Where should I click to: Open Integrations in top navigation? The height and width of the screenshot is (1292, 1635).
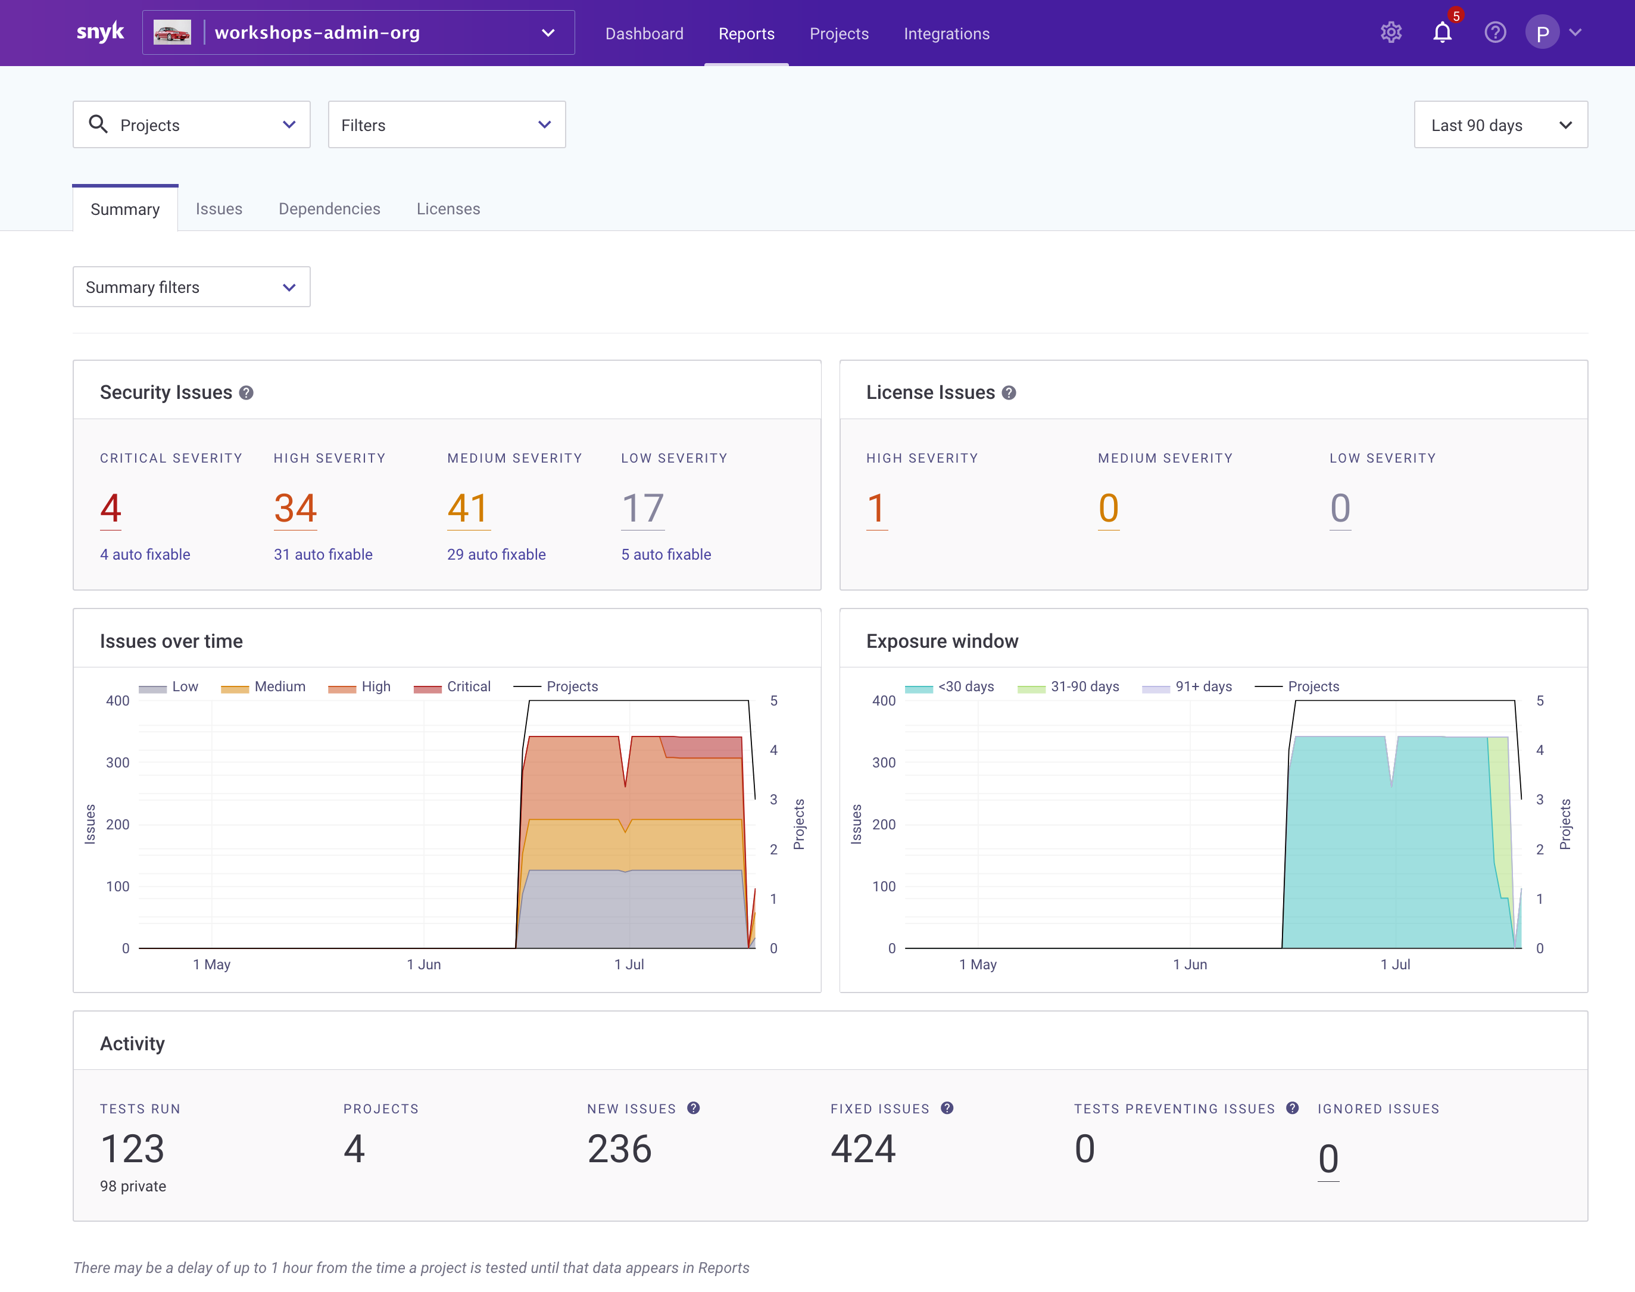coord(946,33)
